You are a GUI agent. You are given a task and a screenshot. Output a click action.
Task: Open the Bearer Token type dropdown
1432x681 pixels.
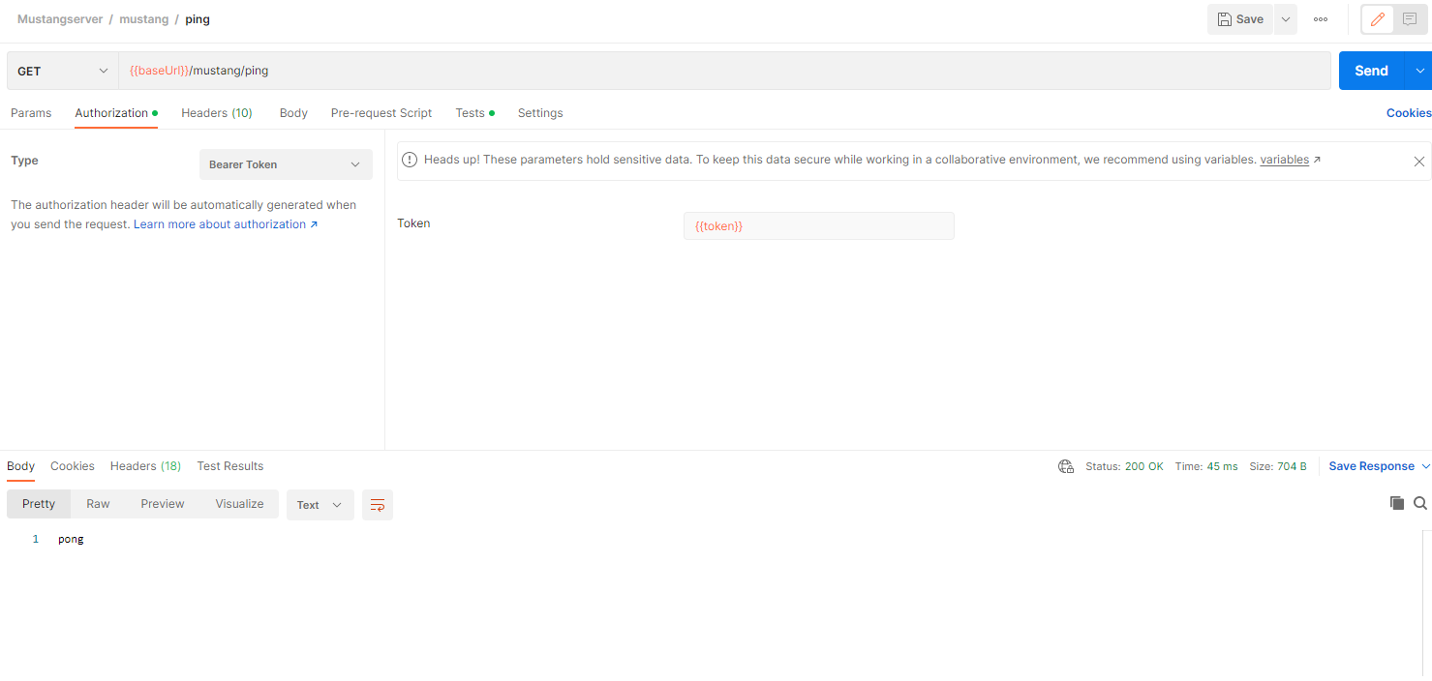tap(286, 164)
